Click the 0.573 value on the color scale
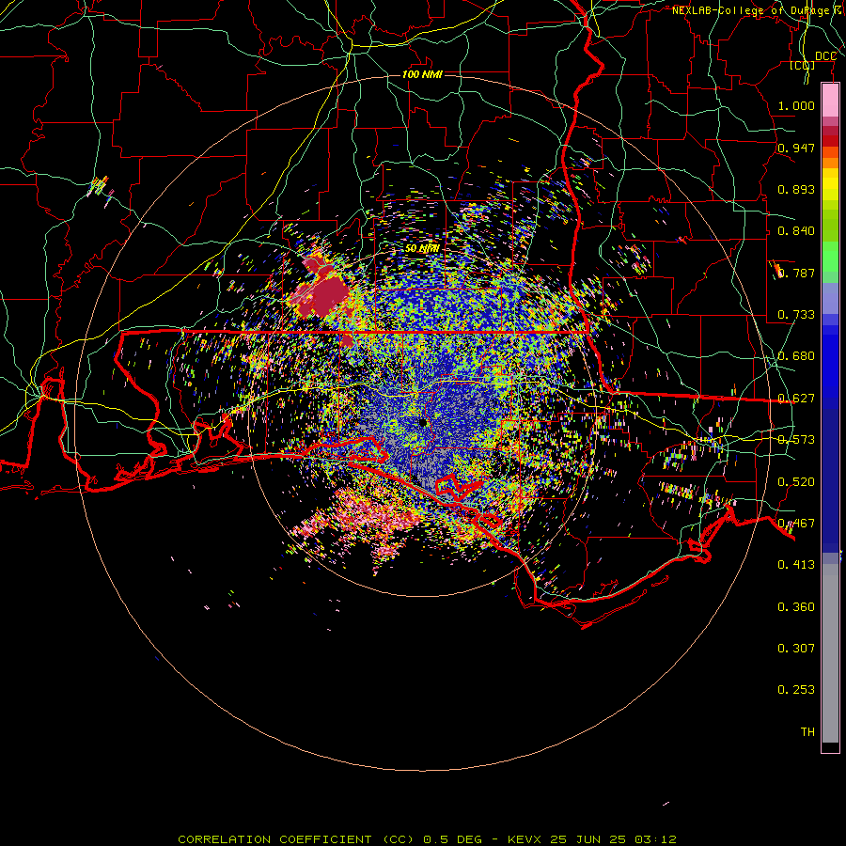Image resolution: width=846 pixels, height=846 pixels. (796, 440)
